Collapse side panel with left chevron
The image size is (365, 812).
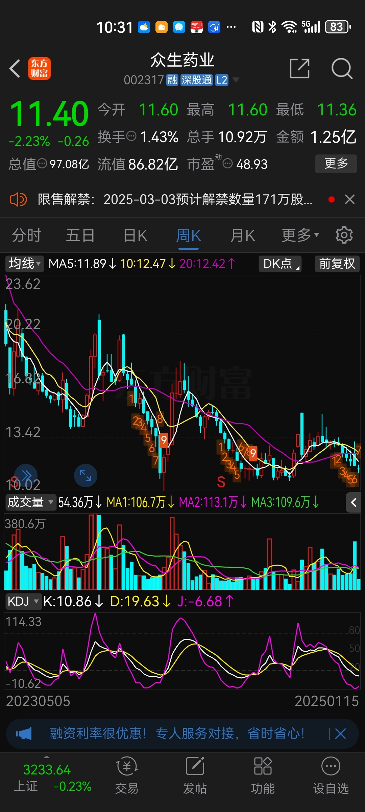(354, 502)
